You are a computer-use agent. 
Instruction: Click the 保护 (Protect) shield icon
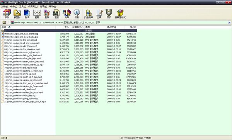point(109,14)
